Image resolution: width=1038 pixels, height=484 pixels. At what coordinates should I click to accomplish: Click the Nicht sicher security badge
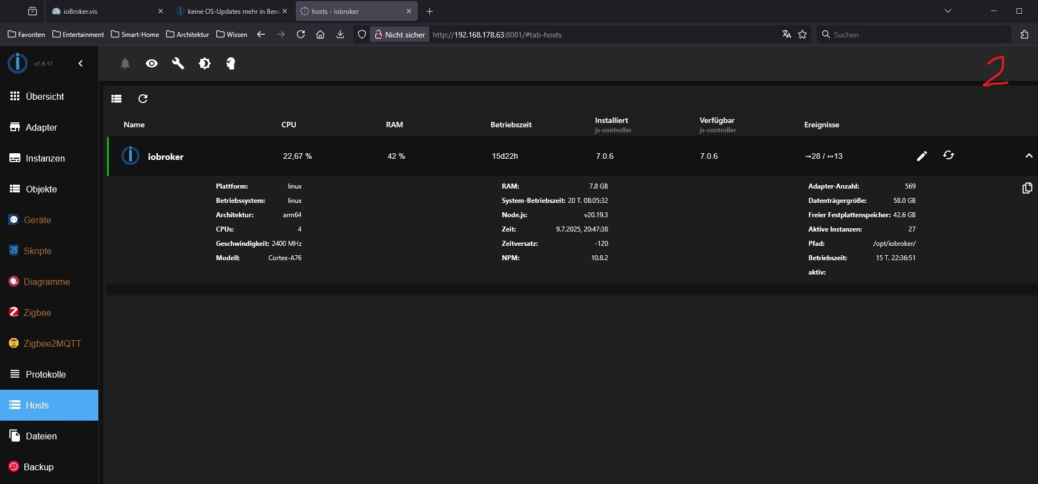(400, 34)
